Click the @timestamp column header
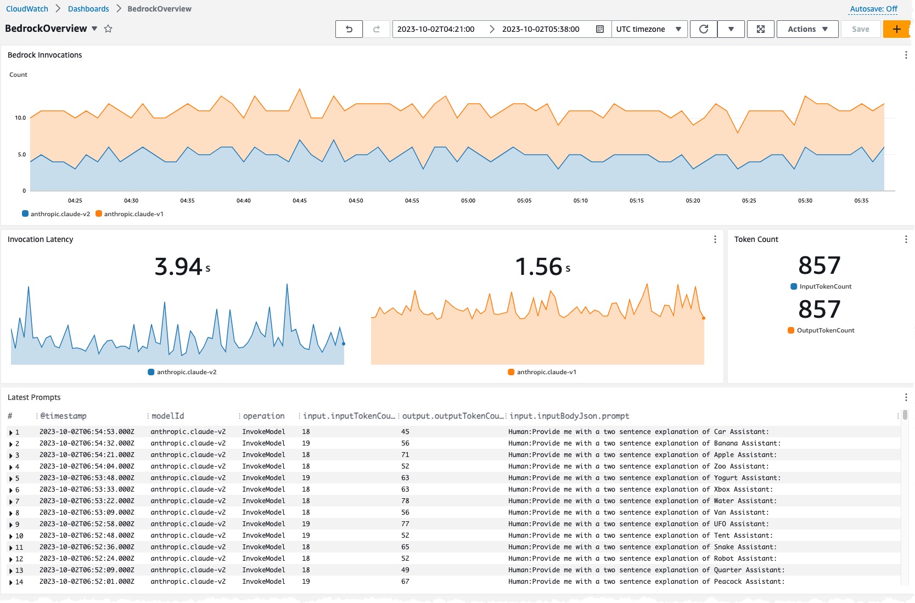 pyautogui.click(x=63, y=416)
